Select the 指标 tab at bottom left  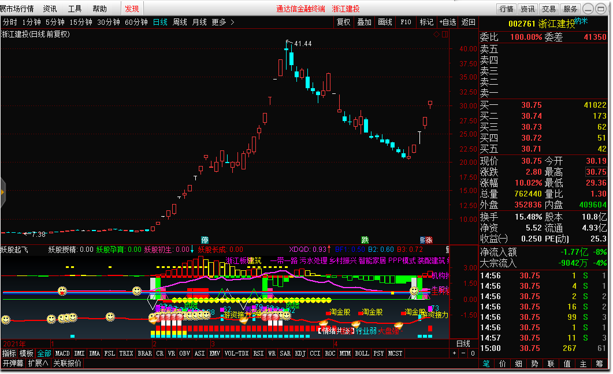[x=9, y=353]
